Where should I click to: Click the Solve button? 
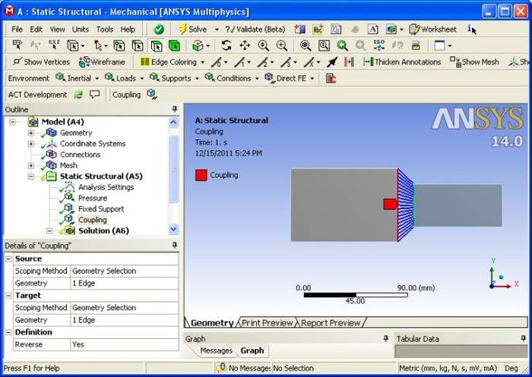[193, 30]
